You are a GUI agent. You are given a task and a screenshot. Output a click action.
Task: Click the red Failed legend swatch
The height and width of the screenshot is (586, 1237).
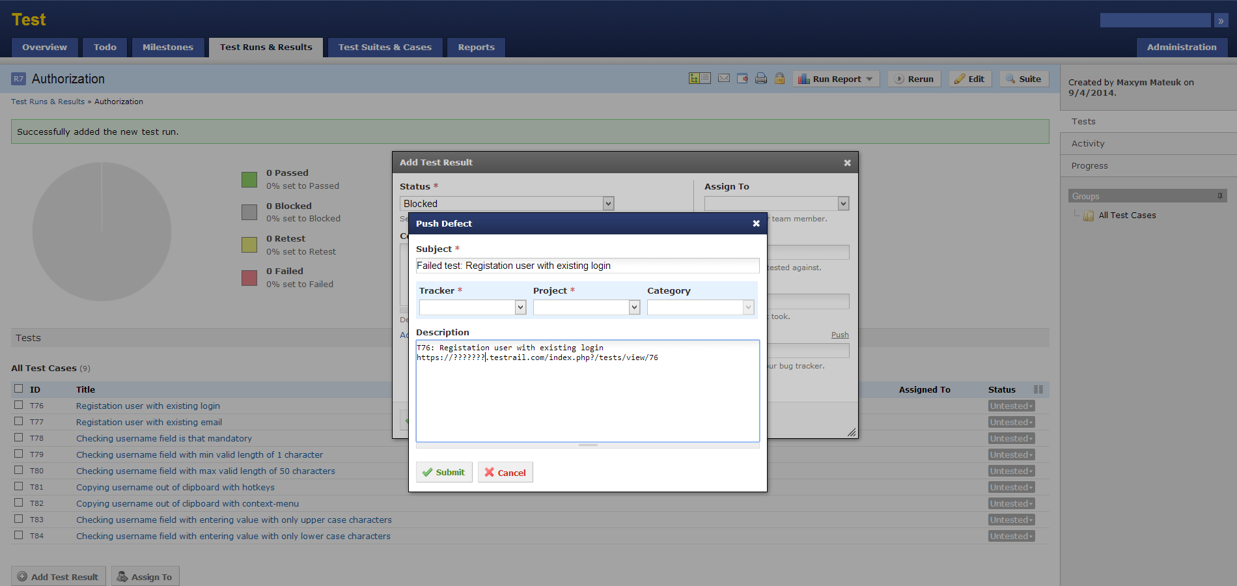coord(249,278)
